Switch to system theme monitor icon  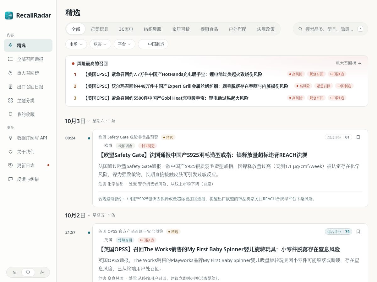coord(28,272)
